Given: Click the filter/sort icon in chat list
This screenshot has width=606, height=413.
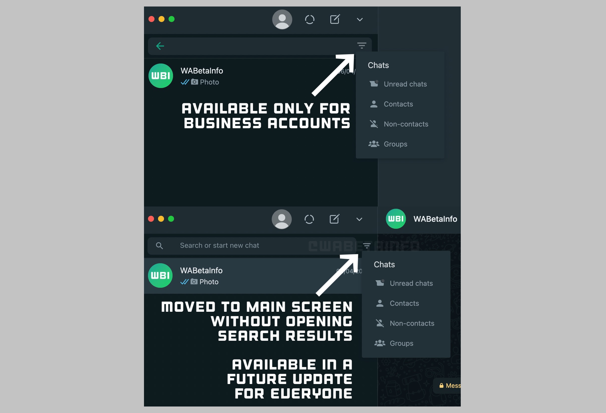Looking at the screenshot, I should [x=362, y=45].
